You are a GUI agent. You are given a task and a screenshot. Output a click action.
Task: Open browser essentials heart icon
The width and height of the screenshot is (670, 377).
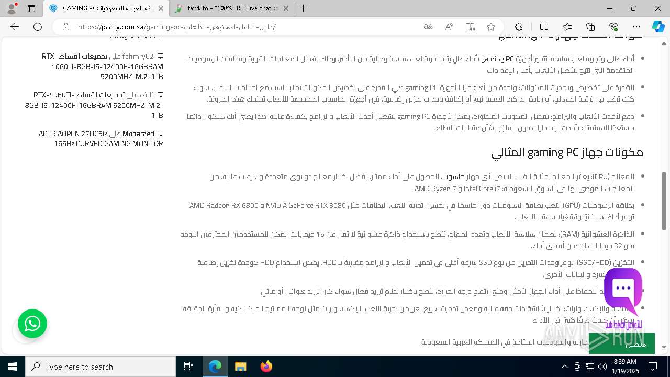click(613, 27)
